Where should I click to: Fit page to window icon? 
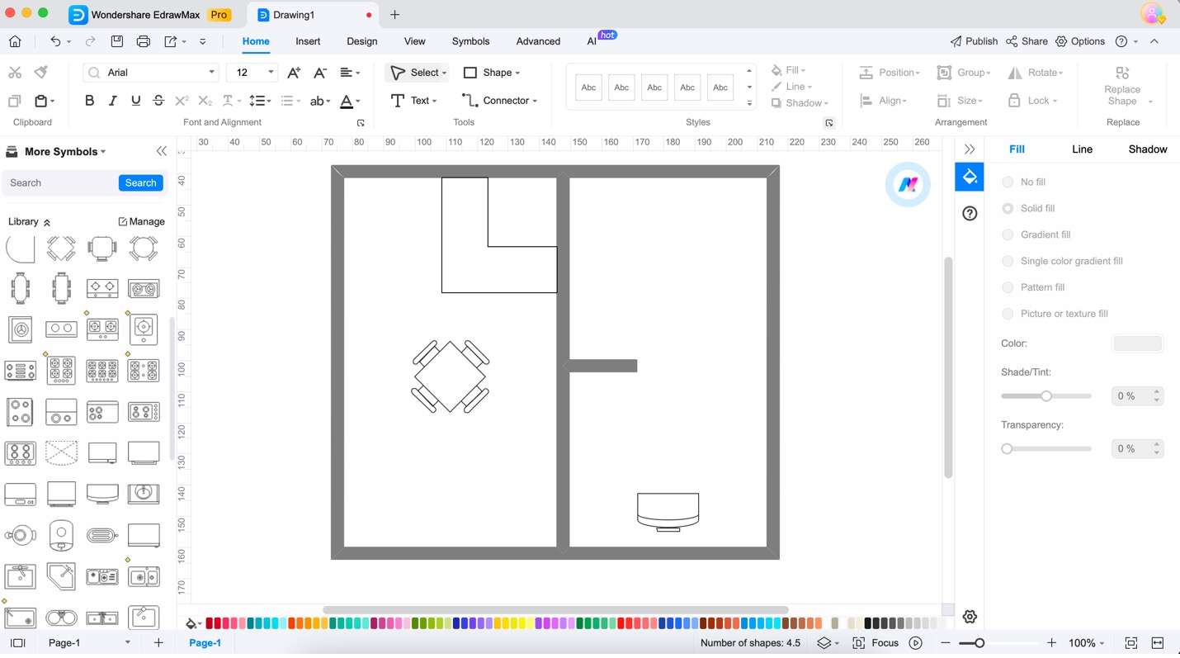pos(1131,642)
